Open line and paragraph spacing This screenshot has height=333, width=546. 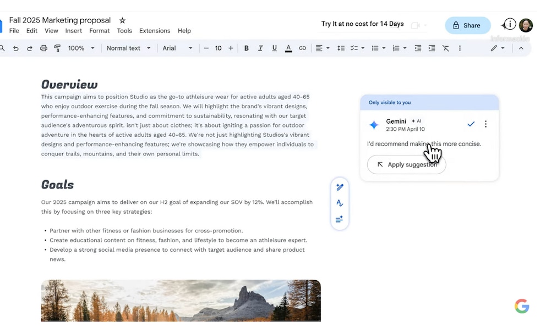341,48
